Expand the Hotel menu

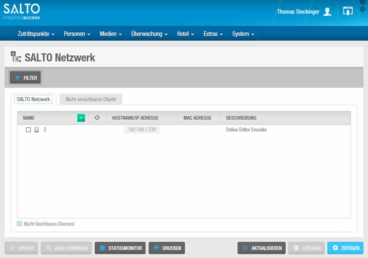point(186,34)
